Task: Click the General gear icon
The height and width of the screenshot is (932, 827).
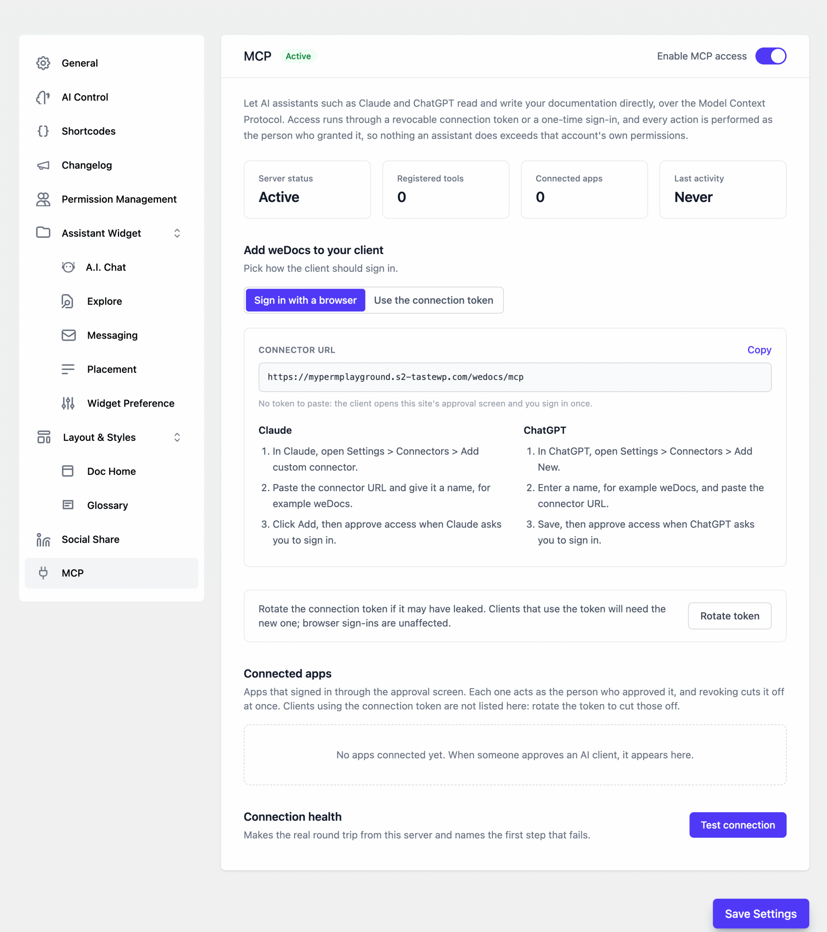Action: pos(43,63)
